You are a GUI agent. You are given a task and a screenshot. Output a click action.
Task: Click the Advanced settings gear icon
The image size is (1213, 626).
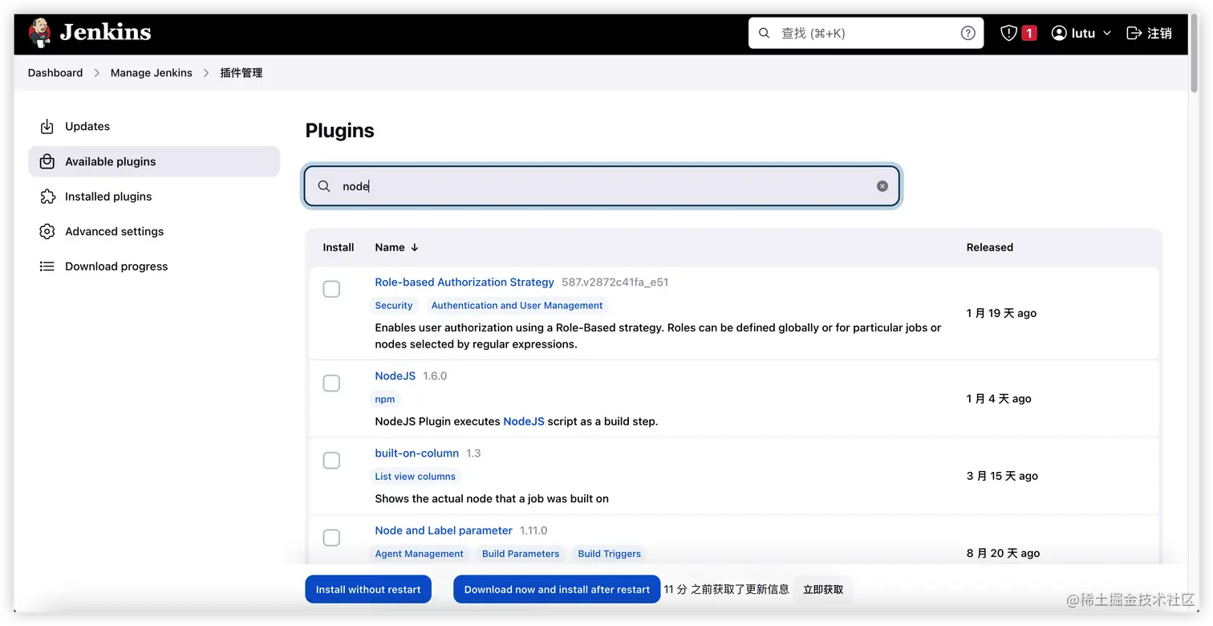(47, 231)
